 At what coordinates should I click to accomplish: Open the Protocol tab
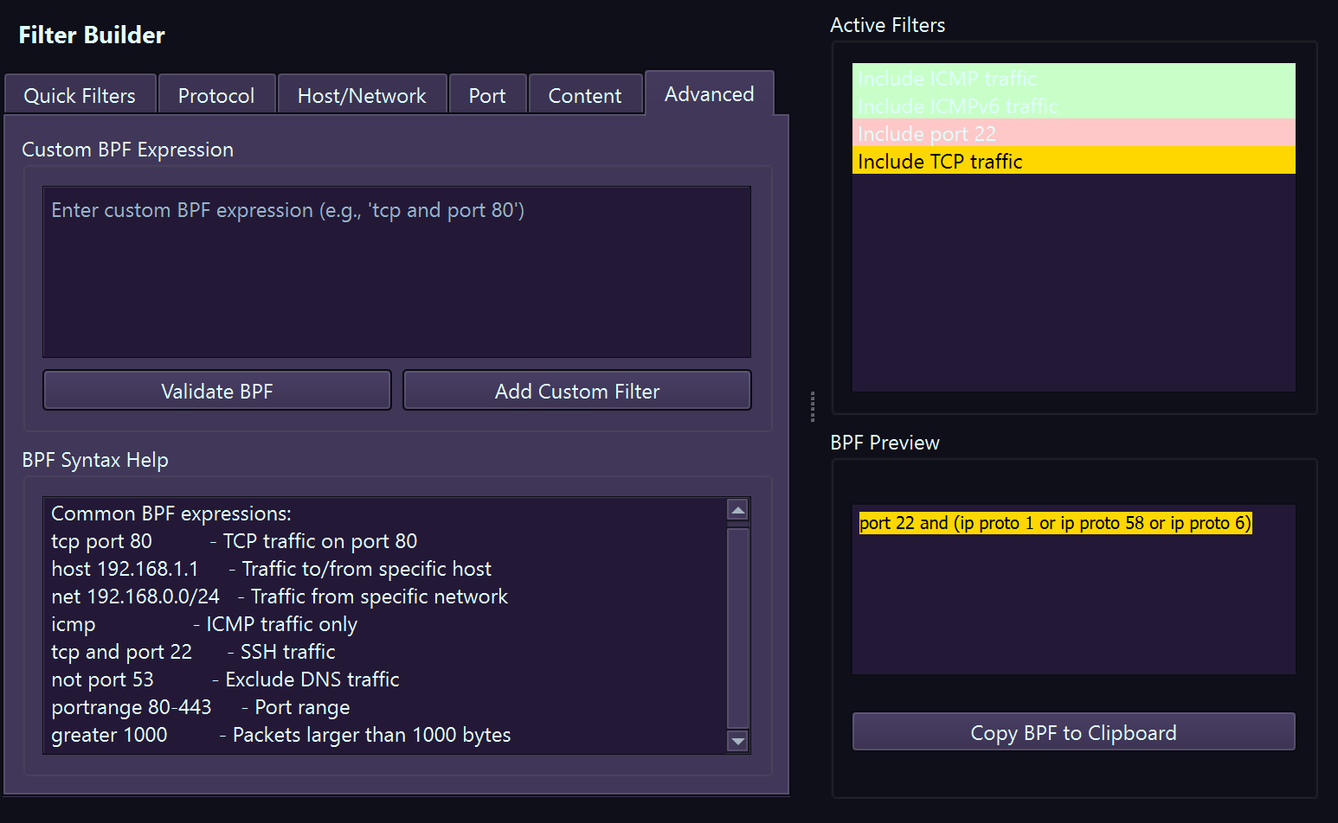pos(216,94)
